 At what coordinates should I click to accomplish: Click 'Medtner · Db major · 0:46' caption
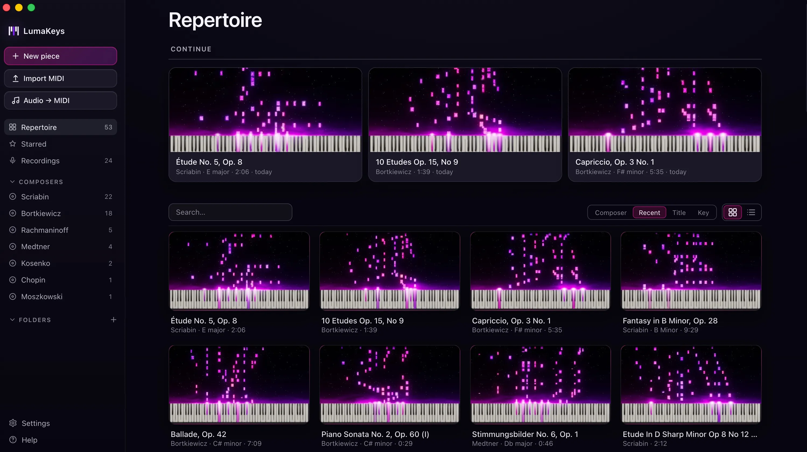coord(512,444)
